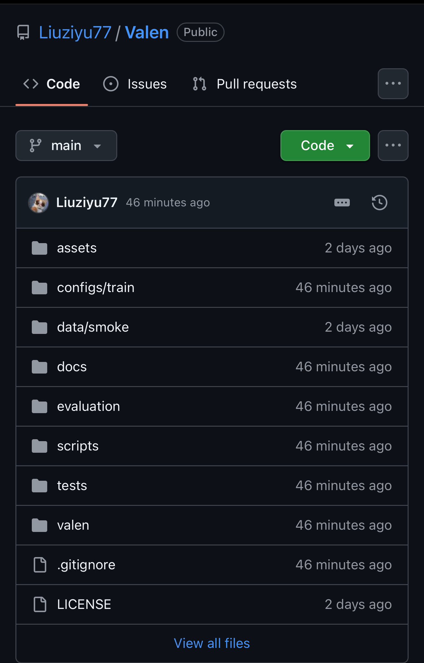Open the .gitignore file name
Viewport: 424px width, 663px height.
click(x=86, y=565)
